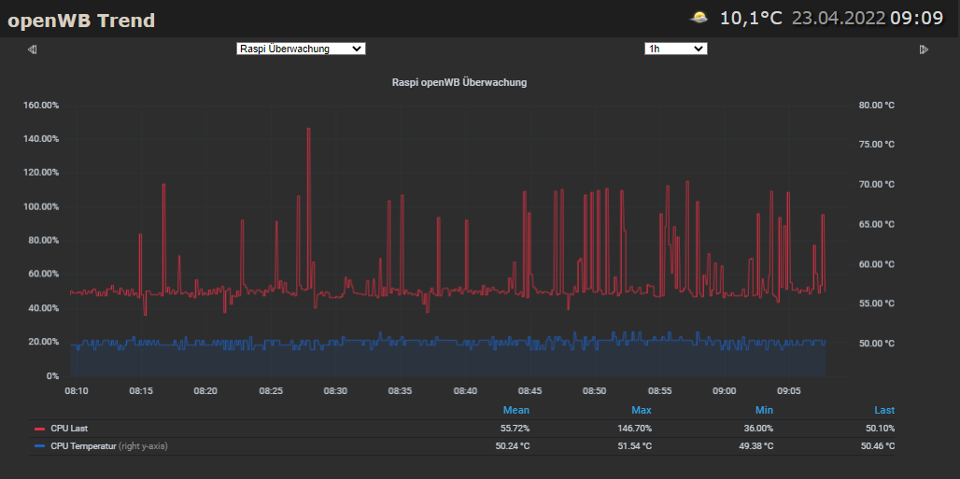Open the Raspi openWB Überwachung panel title
Image resolution: width=960 pixels, height=479 pixels.
459,82
